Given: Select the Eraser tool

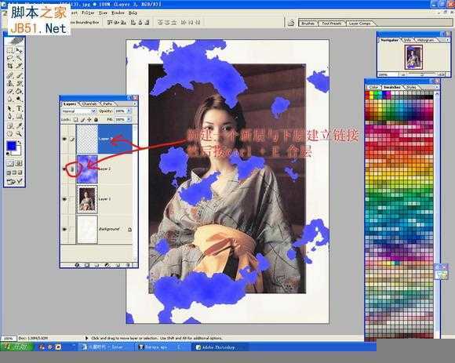Looking at the screenshot, I should 10,91.
